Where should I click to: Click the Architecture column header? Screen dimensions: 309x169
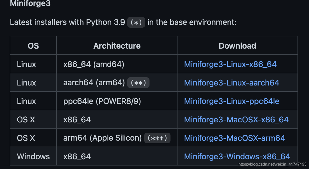(117, 46)
